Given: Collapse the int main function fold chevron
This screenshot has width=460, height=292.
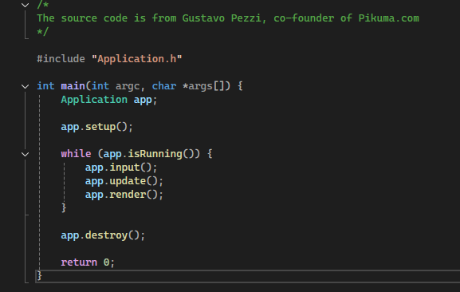Looking at the screenshot, I should pyautogui.click(x=26, y=86).
